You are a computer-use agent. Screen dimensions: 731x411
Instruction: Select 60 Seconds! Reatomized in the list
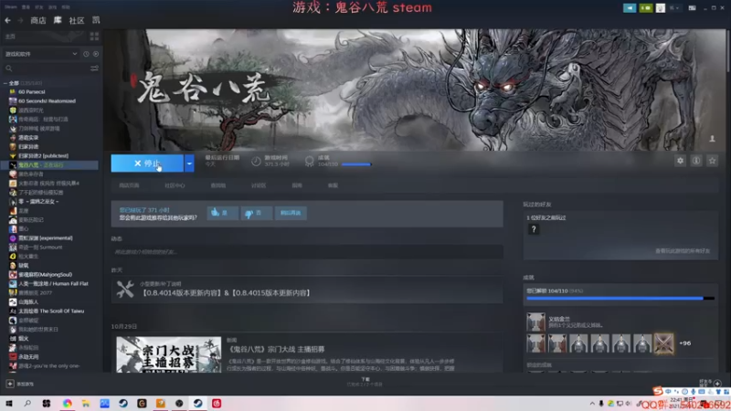coord(47,100)
